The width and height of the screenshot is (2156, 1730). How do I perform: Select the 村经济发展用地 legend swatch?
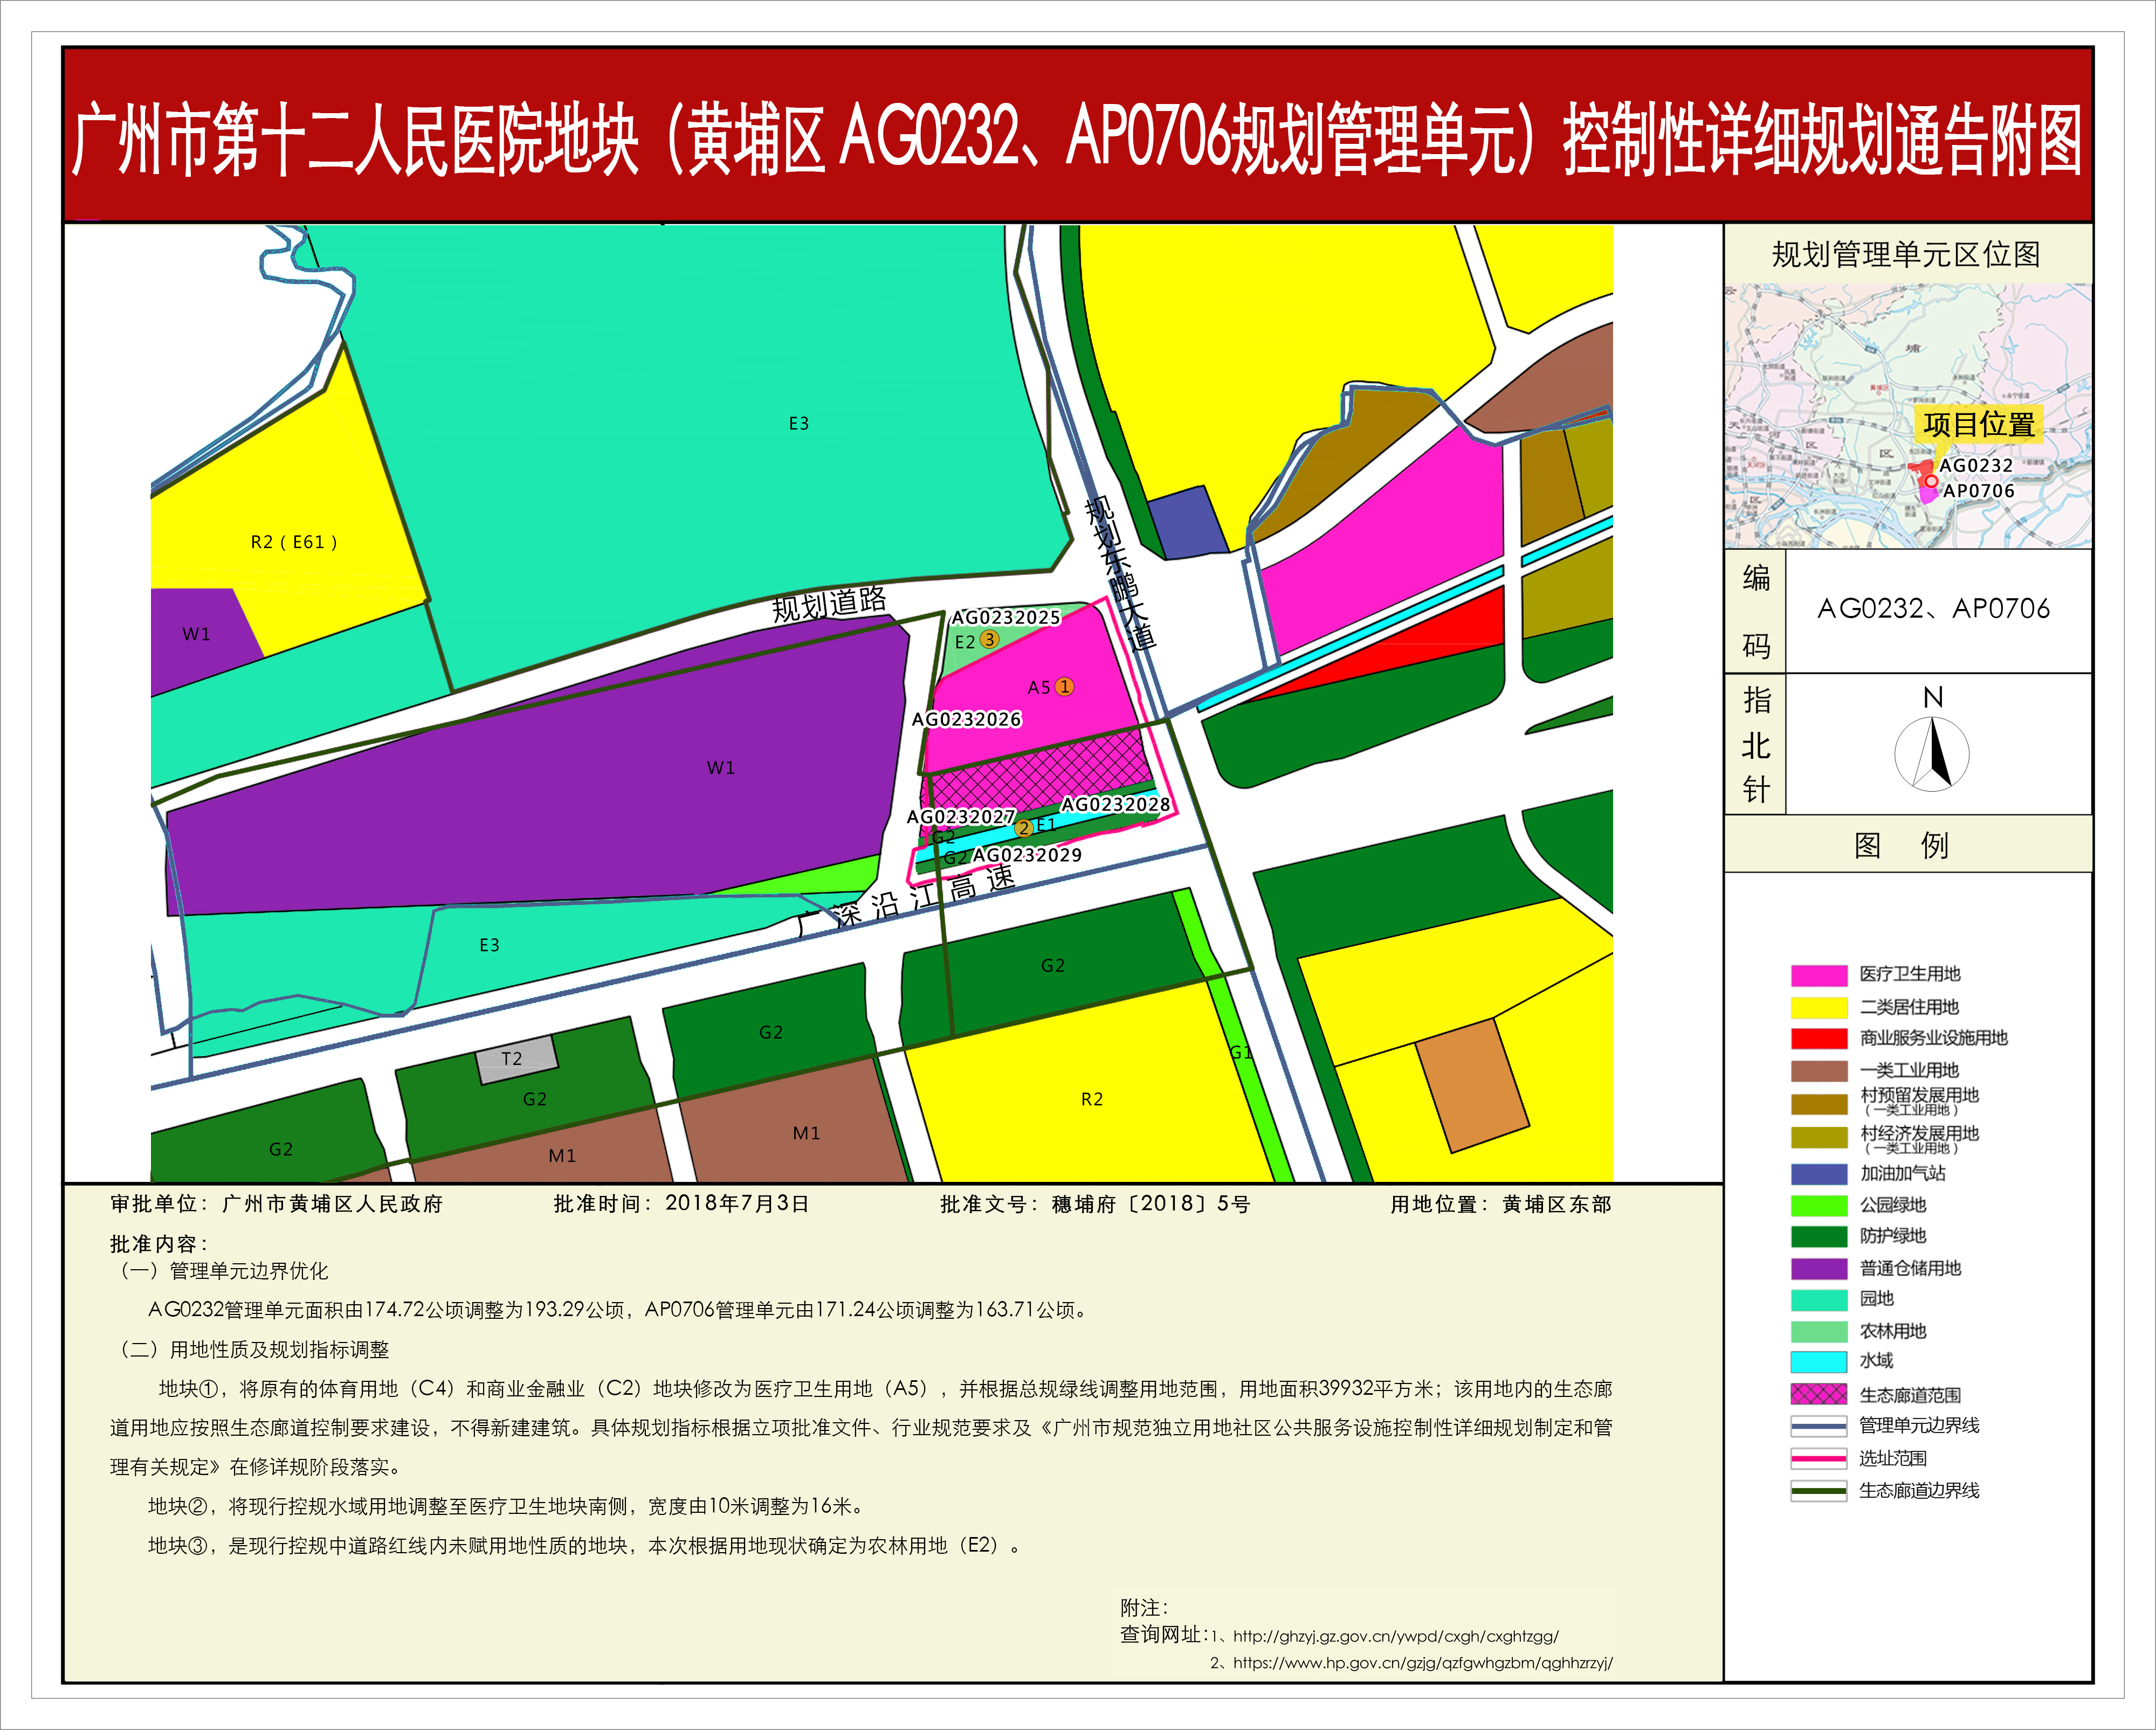pos(1819,1138)
